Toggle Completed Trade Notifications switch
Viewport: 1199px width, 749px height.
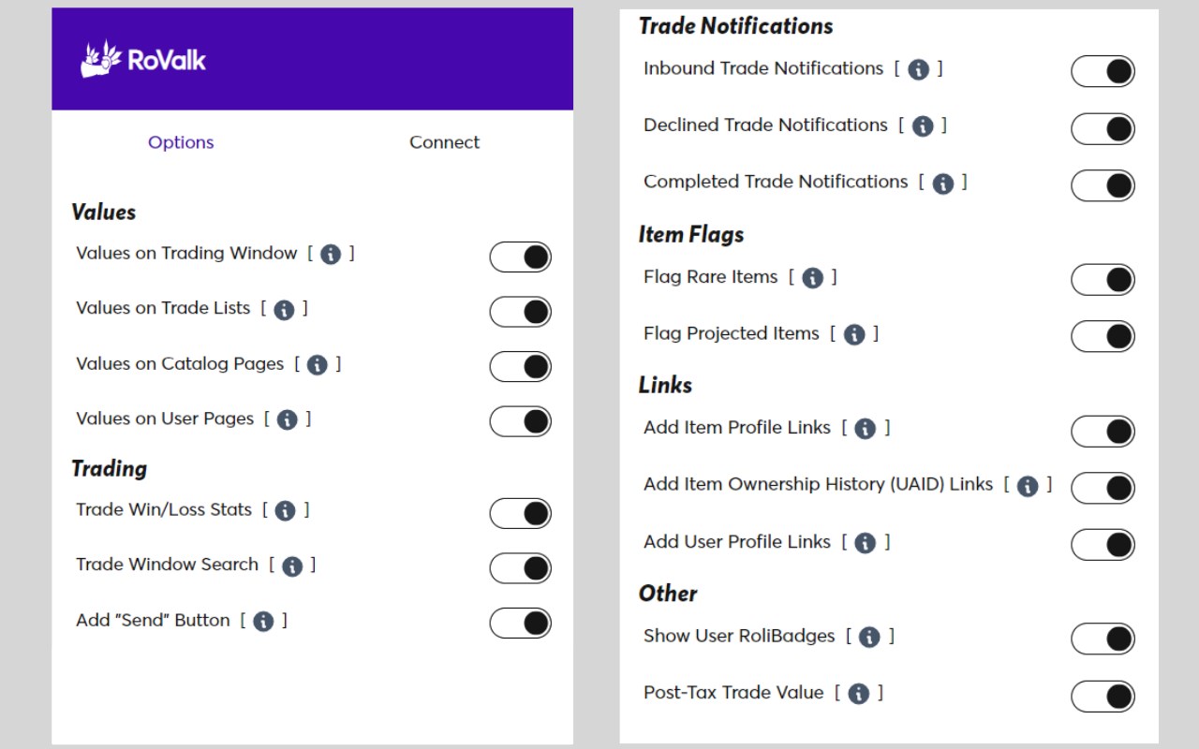click(1103, 185)
